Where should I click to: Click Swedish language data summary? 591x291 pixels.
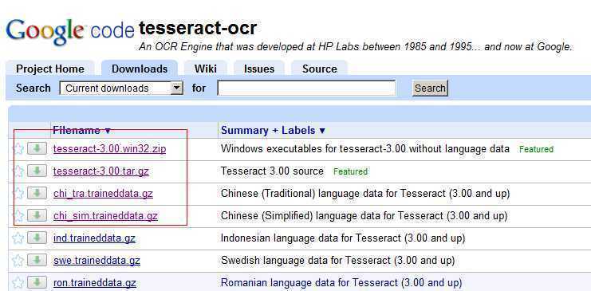click(x=337, y=261)
